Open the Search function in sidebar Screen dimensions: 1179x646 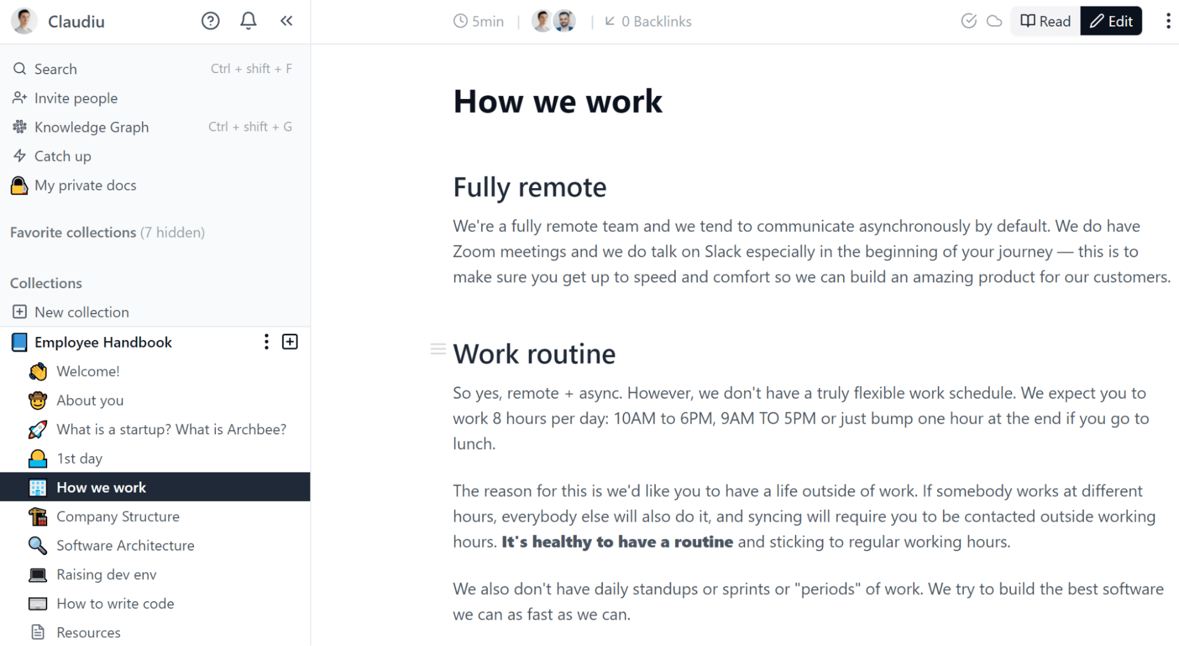[55, 68]
